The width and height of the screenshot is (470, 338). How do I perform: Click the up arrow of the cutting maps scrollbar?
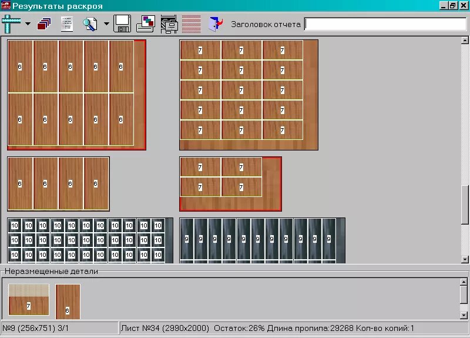pyautogui.click(x=465, y=40)
